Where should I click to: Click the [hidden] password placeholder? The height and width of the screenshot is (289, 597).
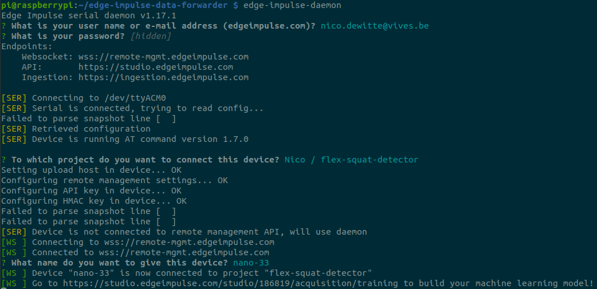[150, 36]
